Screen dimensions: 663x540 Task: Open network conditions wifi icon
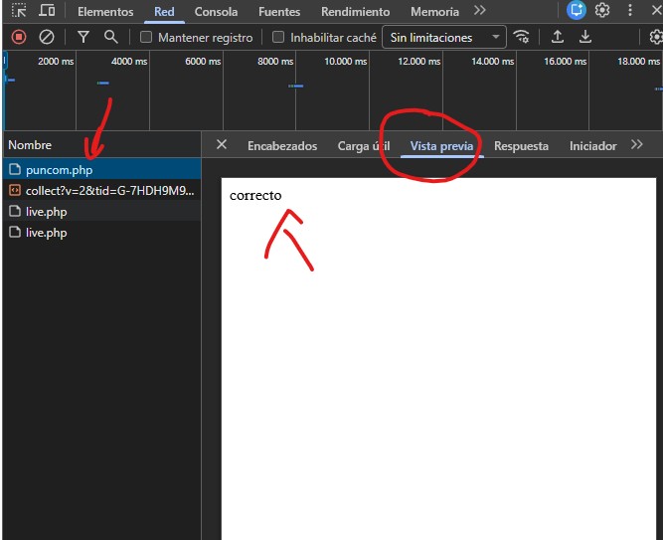click(522, 37)
